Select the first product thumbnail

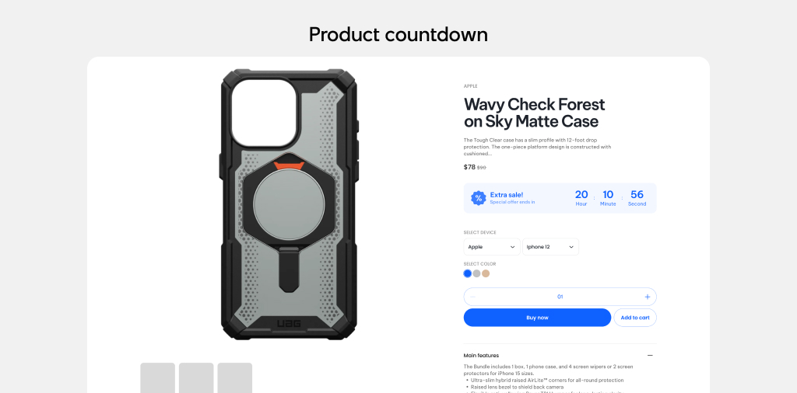click(x=157, y=377)
